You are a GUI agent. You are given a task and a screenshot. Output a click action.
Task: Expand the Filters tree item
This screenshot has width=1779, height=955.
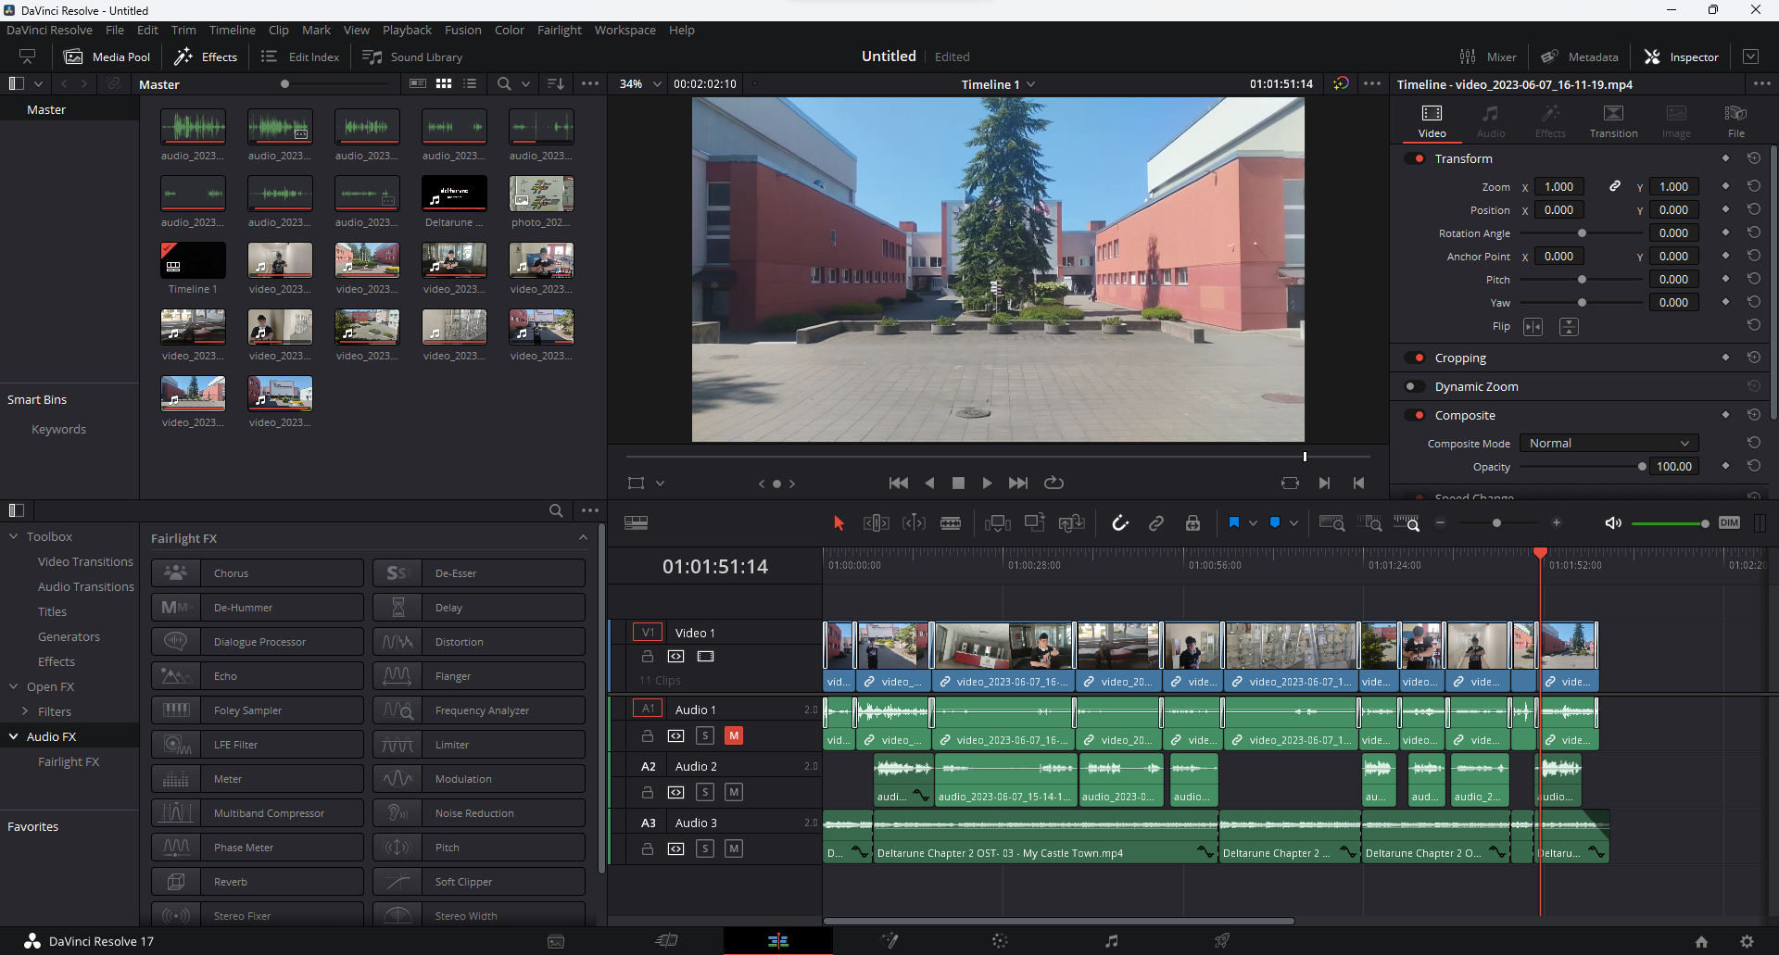(x=25, y=711)
